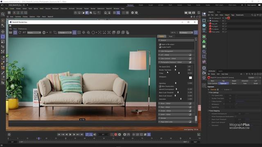262x147 pixels.
Task: Click the keyframe diamond icon bottom left
Action: coord(9,134)
